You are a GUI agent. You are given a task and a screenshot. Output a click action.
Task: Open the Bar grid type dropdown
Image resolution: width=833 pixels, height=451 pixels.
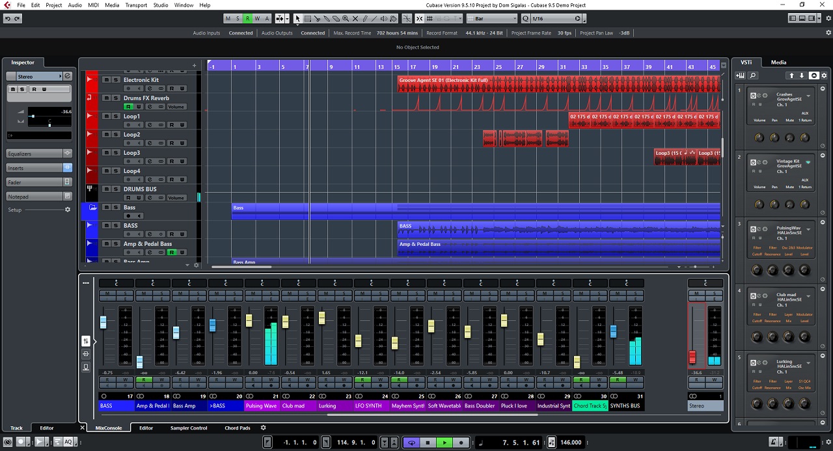[x=494, y=19]
